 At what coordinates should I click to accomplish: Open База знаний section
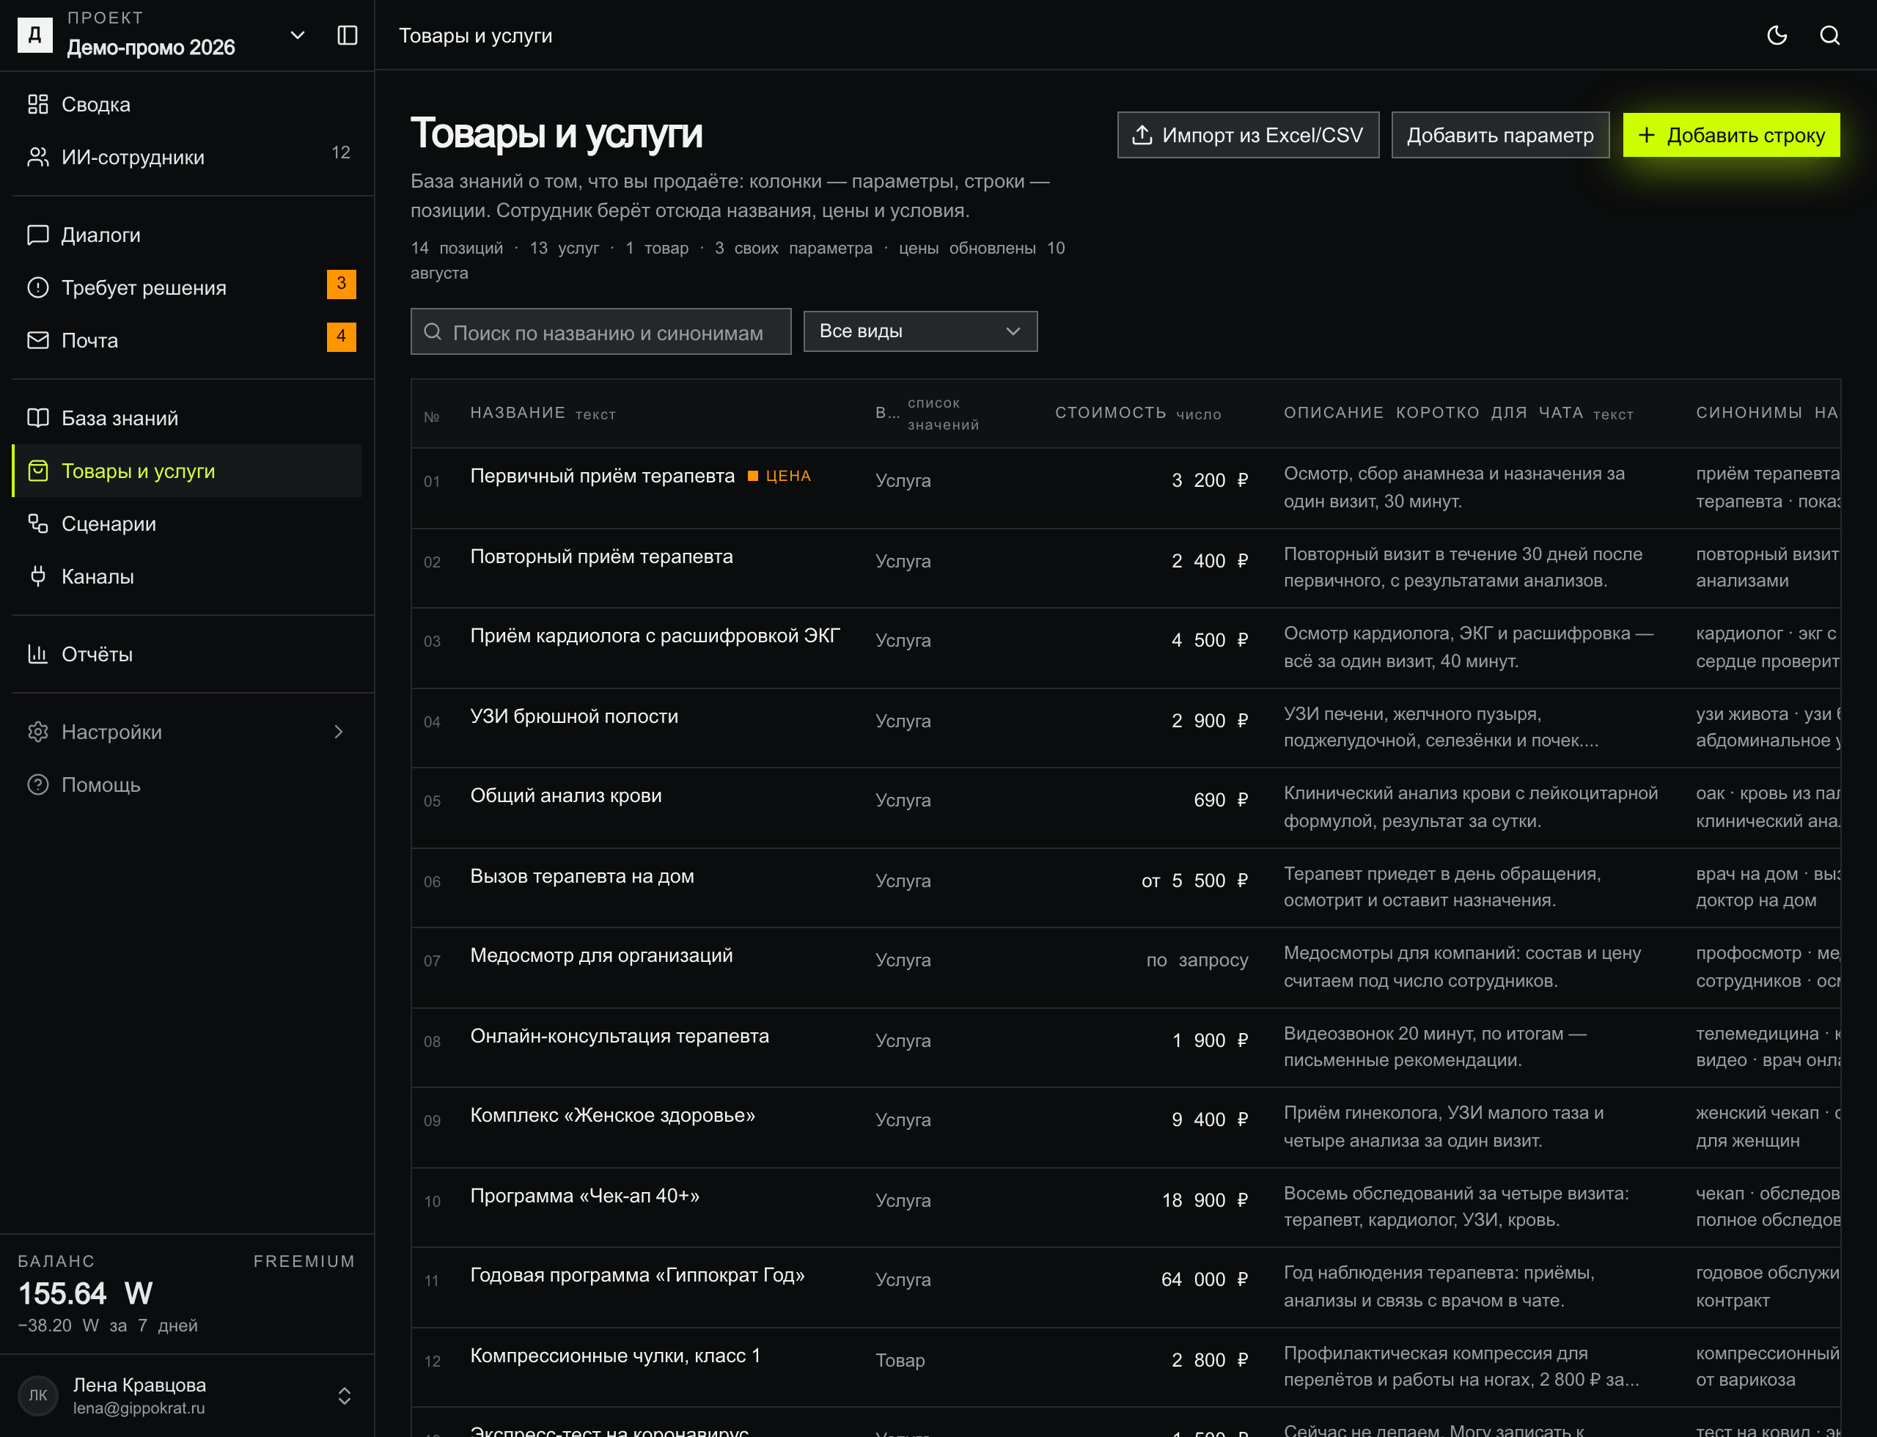tap(186, 418)
